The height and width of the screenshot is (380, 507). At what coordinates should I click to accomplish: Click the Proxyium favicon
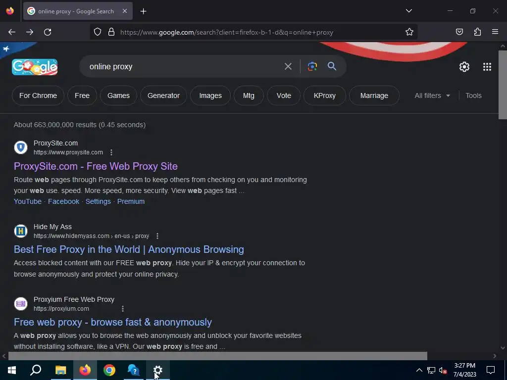point(21,304)
